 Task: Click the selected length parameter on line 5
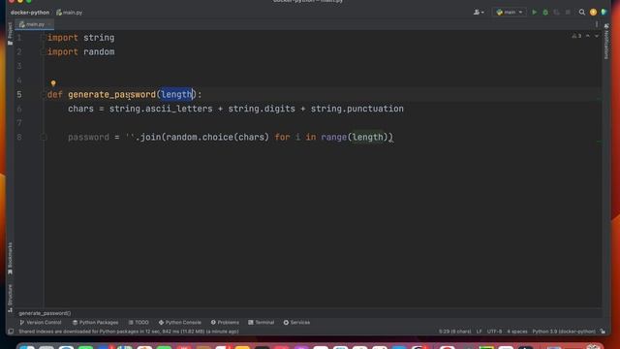point(176,95)
